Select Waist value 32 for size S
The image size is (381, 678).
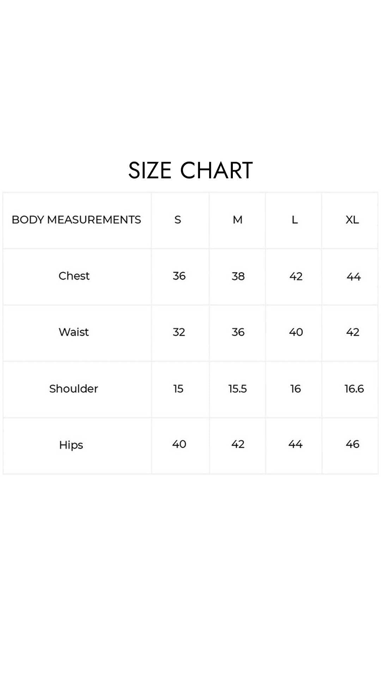[179, 332]
